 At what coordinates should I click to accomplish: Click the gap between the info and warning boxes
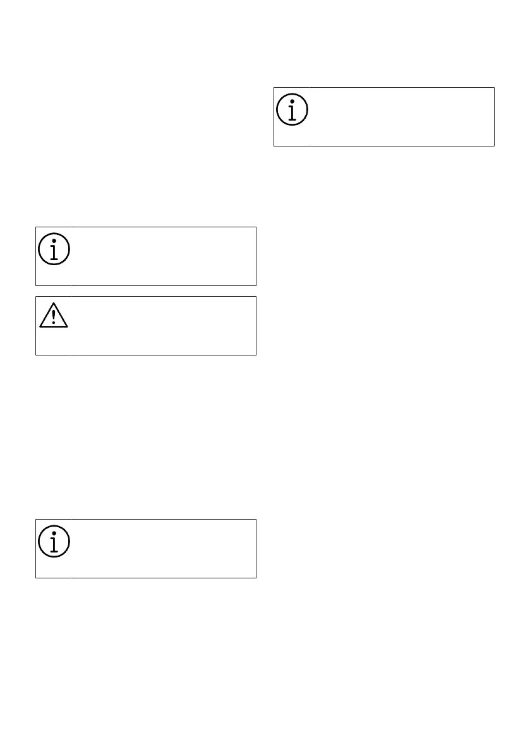point(145,291)
